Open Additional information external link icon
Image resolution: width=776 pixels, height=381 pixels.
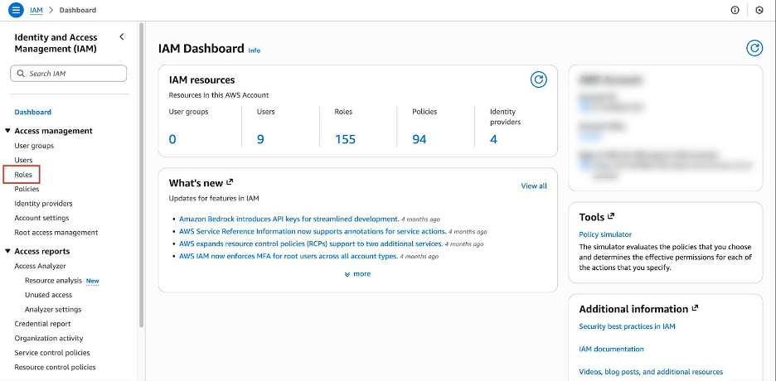pos(695,308)
